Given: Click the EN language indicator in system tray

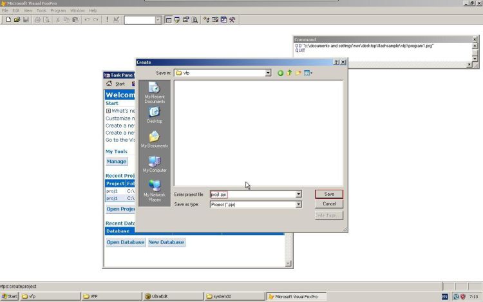Looking at the screenshot, I should tap(445, 296).
